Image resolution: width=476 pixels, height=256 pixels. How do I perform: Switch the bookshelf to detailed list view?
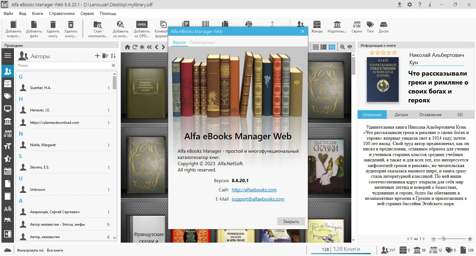tap(324, 47)
